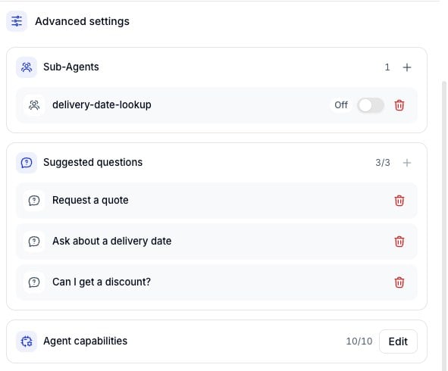Click the Request a quote question icon
The image size is (448, 371).
tap(34, 201)
